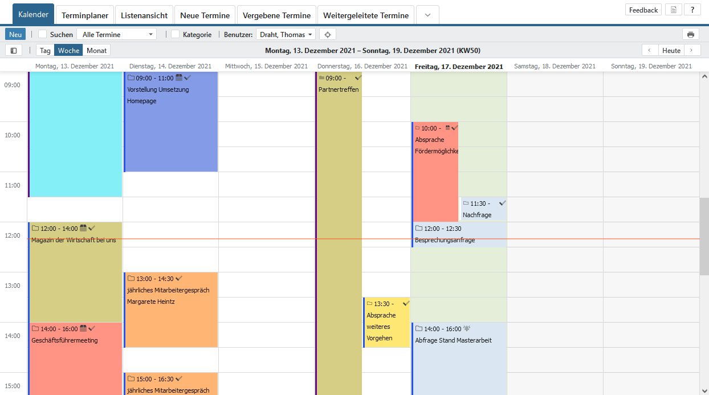Switch to Monat view
709x395 pixels.
point(96,50)
